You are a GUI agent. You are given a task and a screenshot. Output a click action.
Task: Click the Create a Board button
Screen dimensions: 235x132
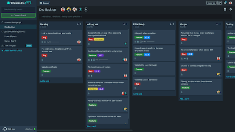18,15
